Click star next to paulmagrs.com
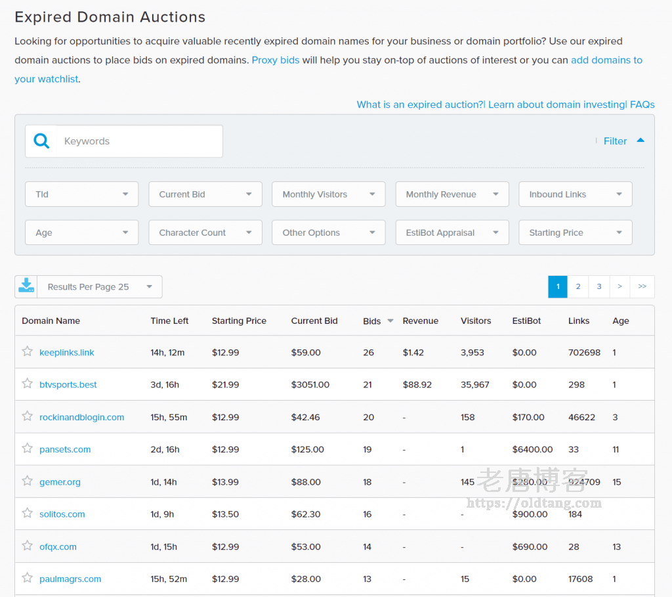The height and width of the screenshot is (597, 672). [28, 578]
